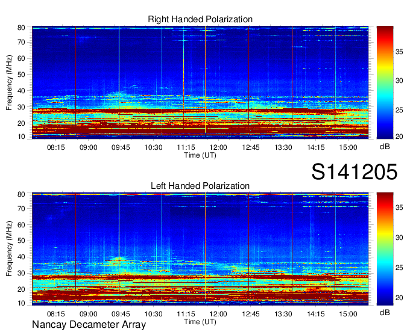Select the S141205 identifier text

point(355,171)
